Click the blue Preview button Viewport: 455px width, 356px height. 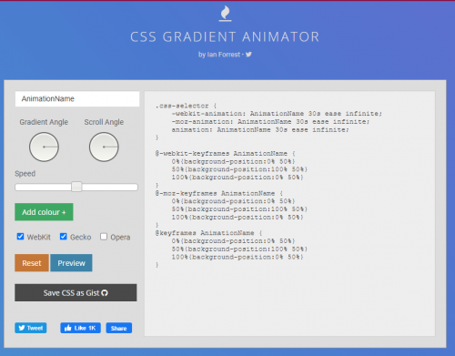[71, 263]
